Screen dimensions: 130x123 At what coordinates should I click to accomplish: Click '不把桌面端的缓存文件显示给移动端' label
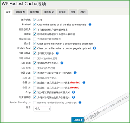(56, 34)
